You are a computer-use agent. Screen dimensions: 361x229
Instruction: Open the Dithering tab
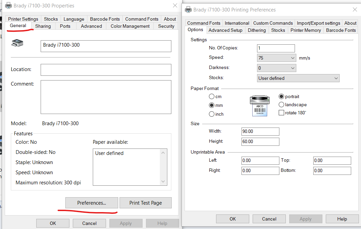coord(257,30)
